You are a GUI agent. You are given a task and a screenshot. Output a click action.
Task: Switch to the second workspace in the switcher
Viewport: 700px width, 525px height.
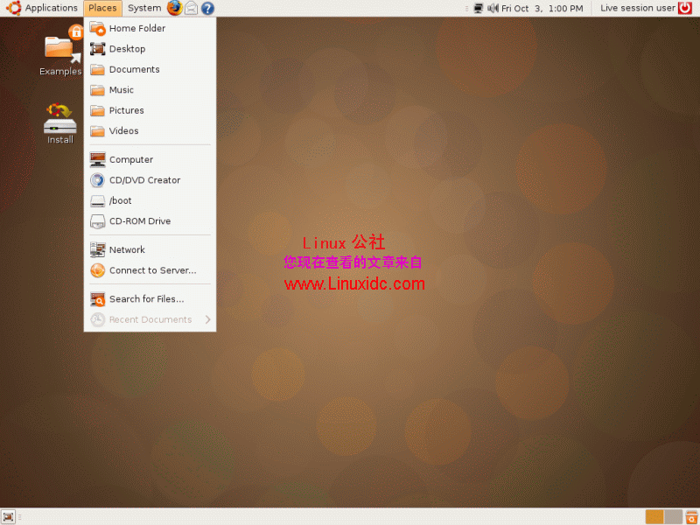pyautogui.click(x=673, y=516)
